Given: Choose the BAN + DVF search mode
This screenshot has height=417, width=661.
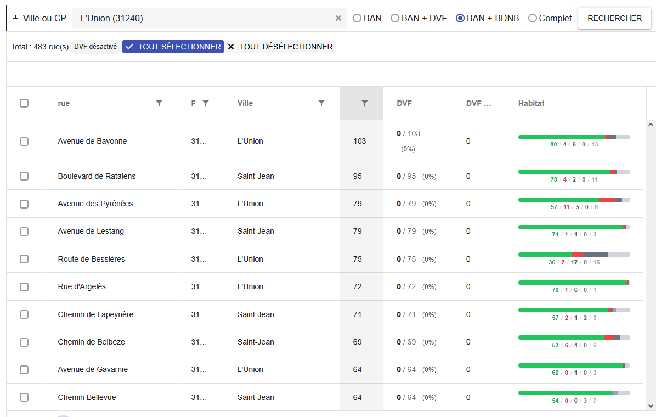Looking at the screenshot, I should coord(395,19).
